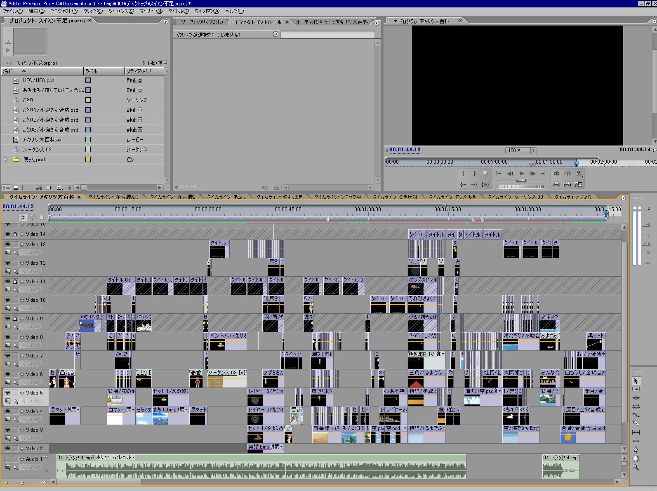The height and width of the screenshot is (491, 657).
Task: Step forward one frame
Action: coord(532,174)
